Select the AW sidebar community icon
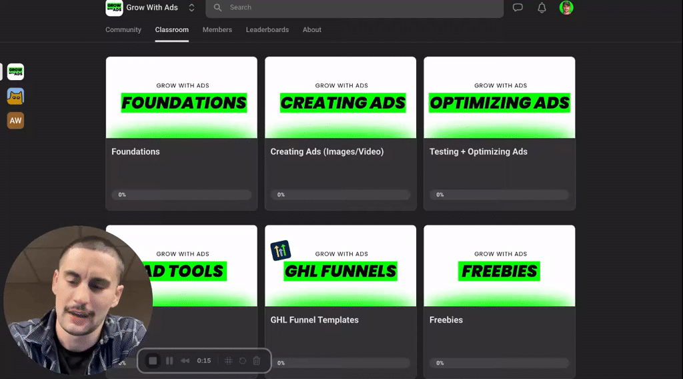 click(16, 121)
